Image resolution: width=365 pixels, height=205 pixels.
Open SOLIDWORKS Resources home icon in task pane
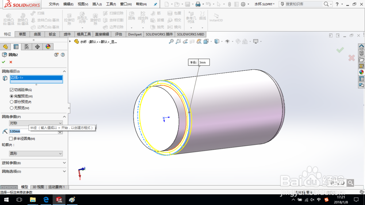(x=361, y=47)
